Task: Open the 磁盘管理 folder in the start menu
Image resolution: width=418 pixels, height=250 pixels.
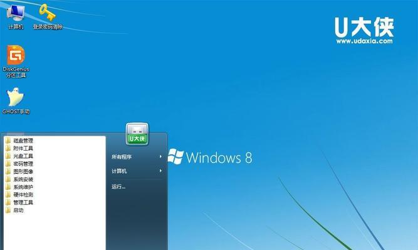Action: click(19, 141)
